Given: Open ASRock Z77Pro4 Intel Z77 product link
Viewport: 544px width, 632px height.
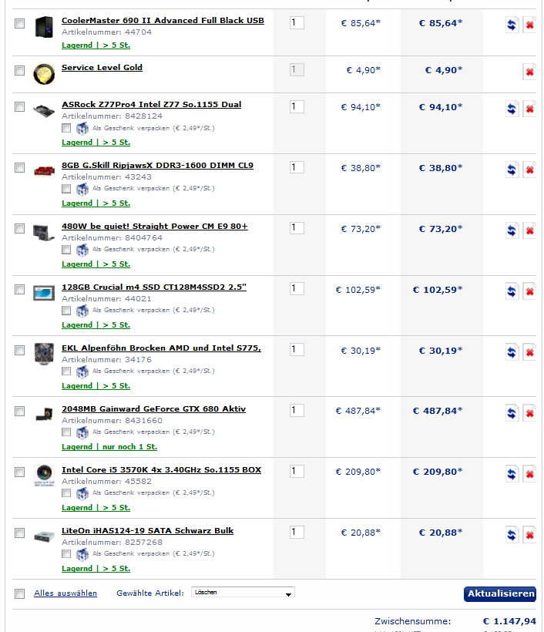Looking at the screenshot, I should click(x=152, y=105).
